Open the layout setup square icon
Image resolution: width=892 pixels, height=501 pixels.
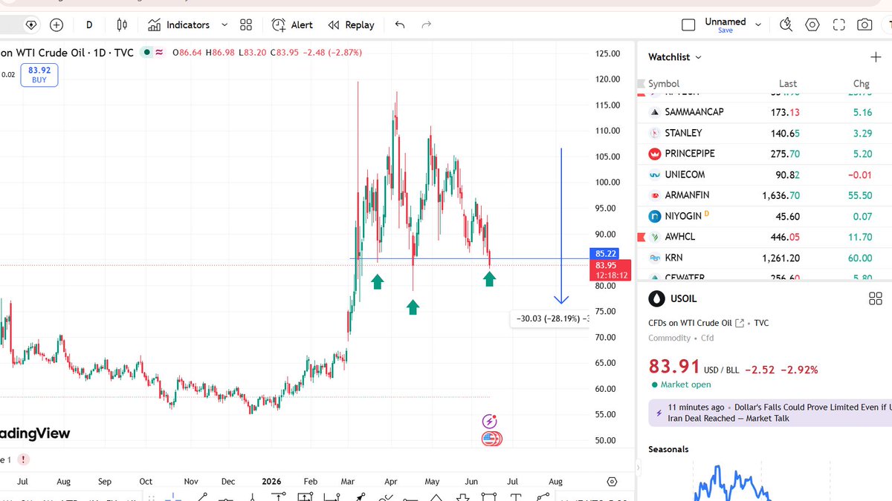point(688,24)
